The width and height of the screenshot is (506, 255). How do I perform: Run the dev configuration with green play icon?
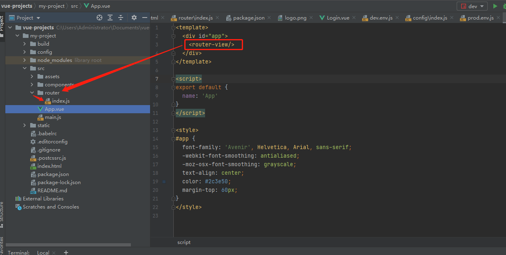495,6
